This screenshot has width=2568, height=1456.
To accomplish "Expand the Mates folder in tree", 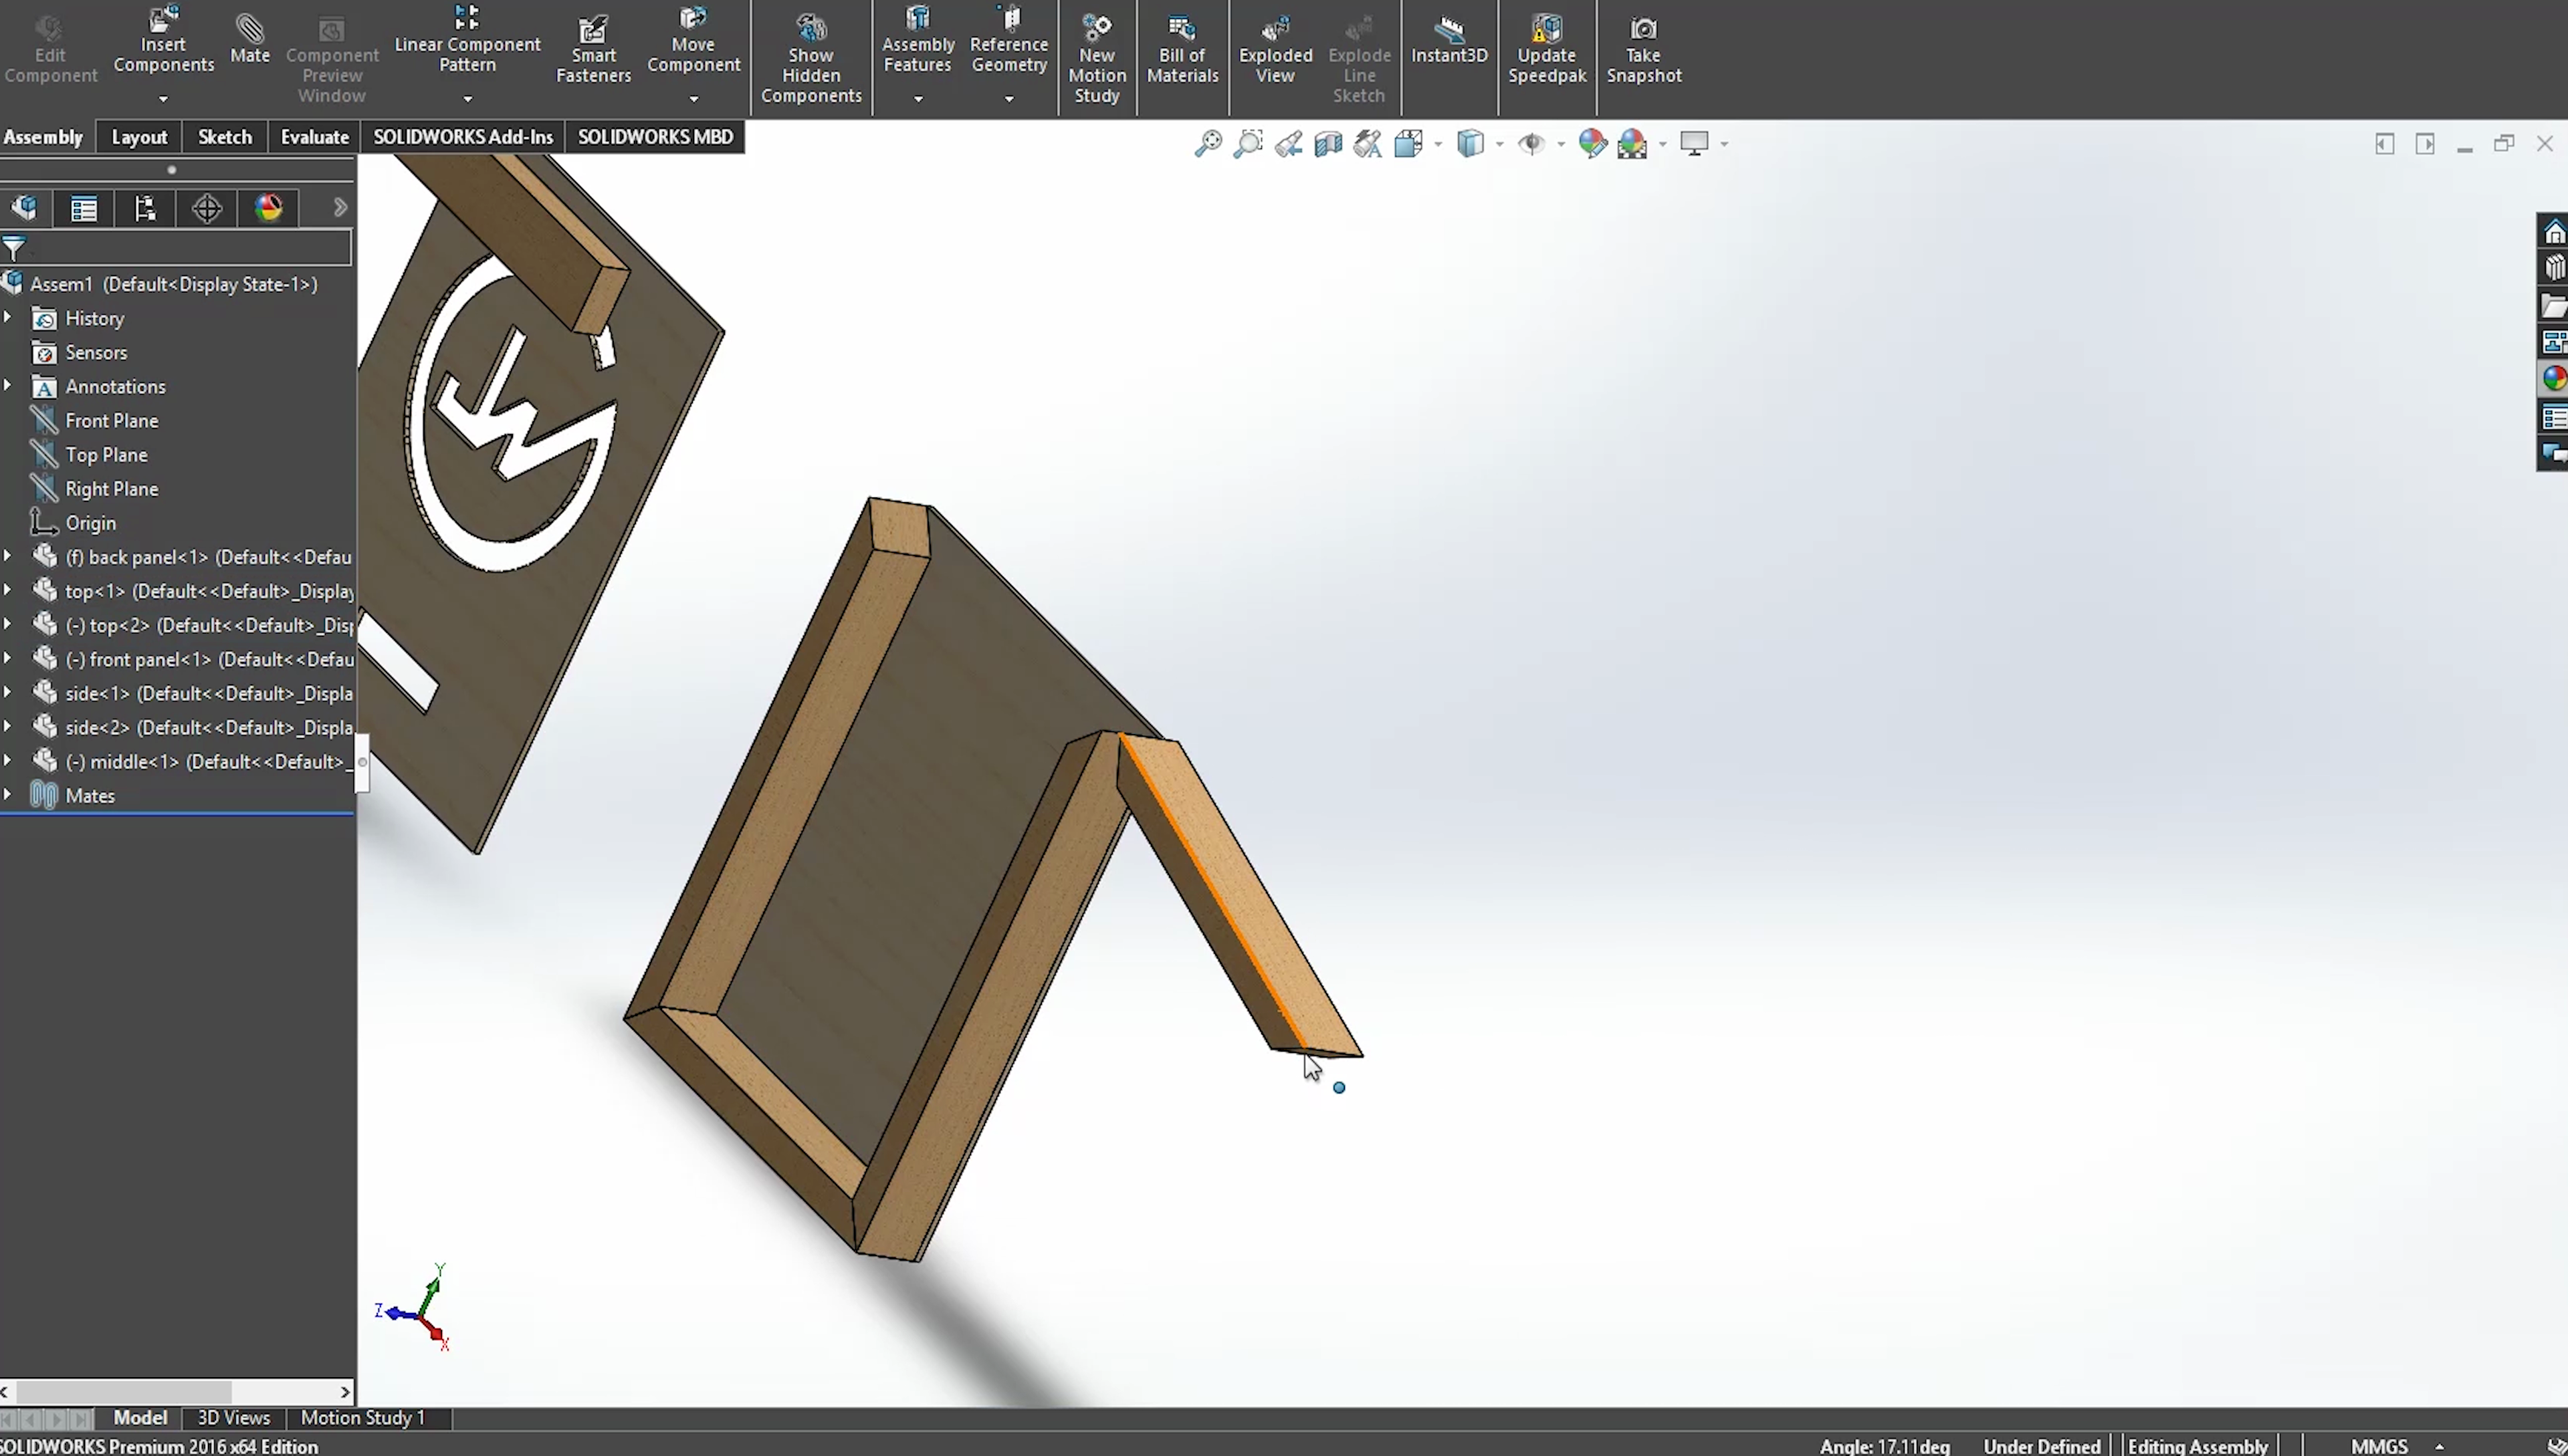I will pyautogui.click(x=8, y=795).
